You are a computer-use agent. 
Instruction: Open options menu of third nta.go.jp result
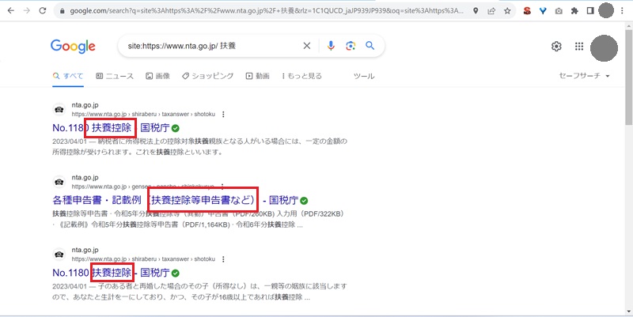[223, 259]
